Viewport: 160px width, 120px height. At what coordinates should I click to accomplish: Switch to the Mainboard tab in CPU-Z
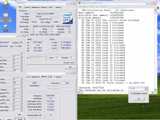[36, 7]
